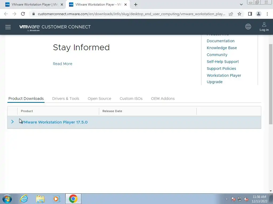
Task: Select the Custom ISOs tab
Action: (x=131, y=99)
